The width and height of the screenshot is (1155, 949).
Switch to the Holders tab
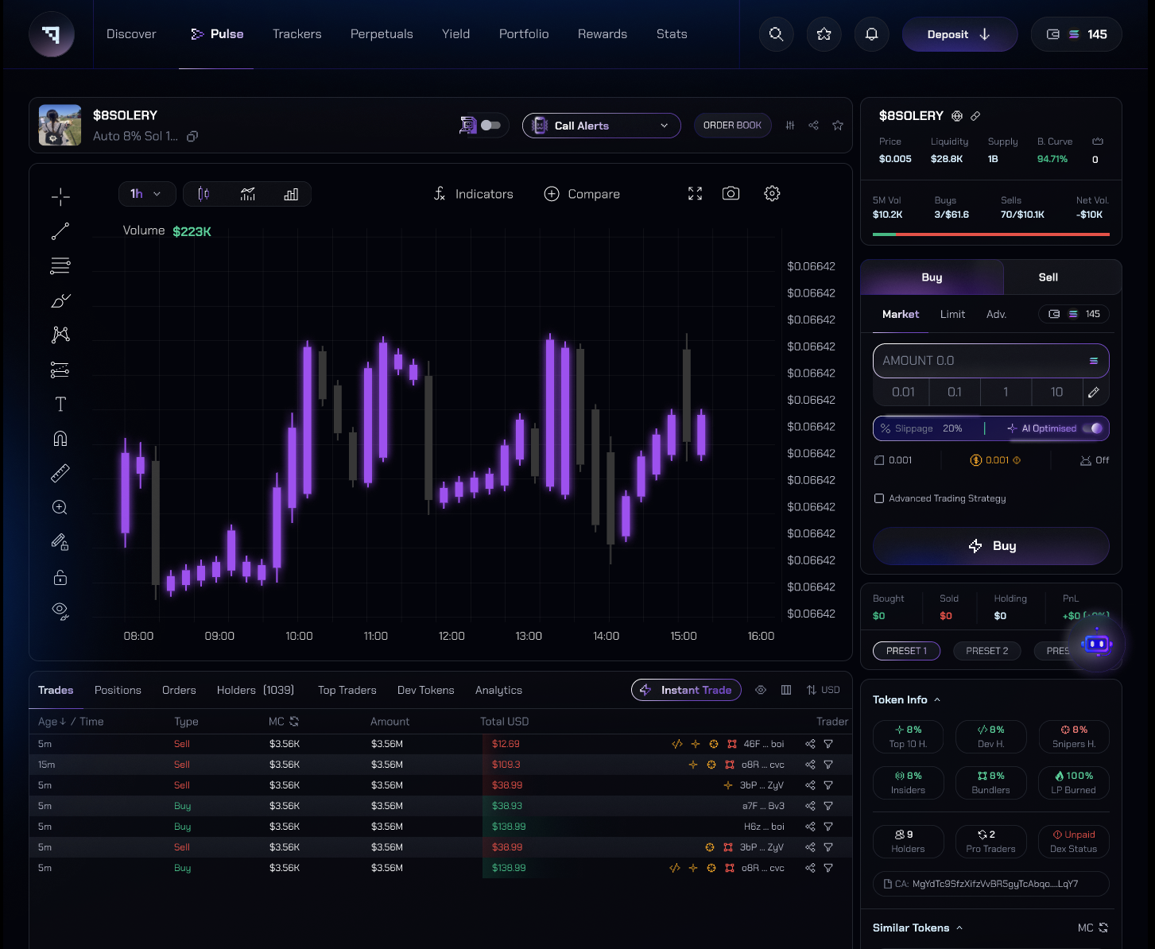[x=254, y=690]
